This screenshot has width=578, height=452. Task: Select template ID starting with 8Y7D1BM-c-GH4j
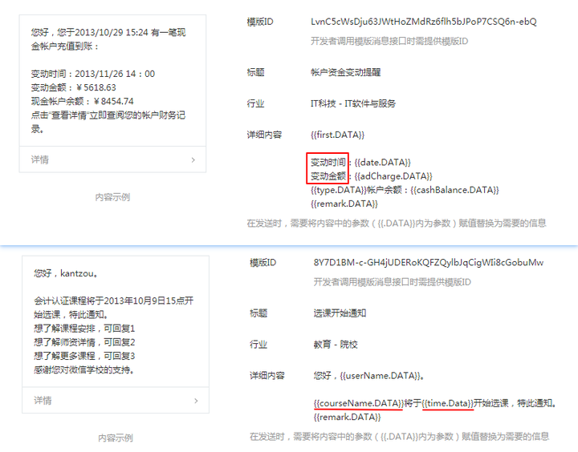pyautogui.click(x=429, y=262)
